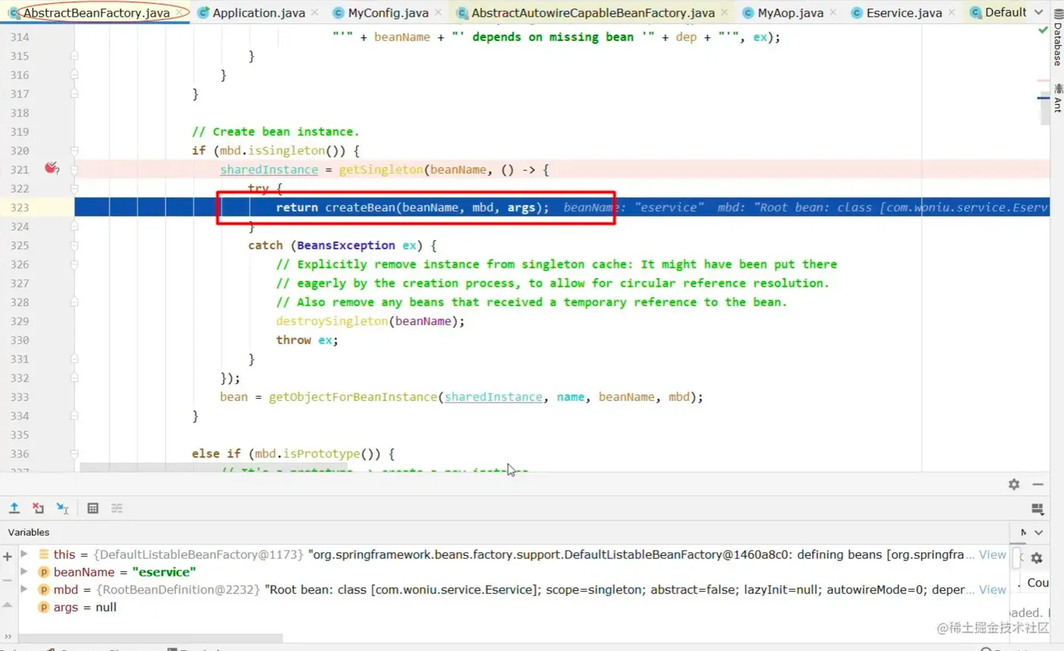
Task: Click Variables panel horizontal scrollbar
Action: click(x=149, y=638)
